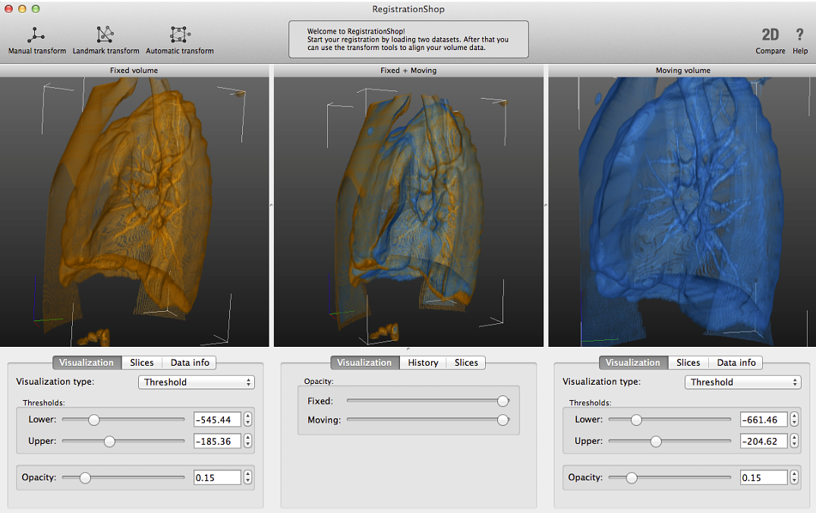Image resolution: width=816 pixels, height=513 pixels.
Task: Open Slices tab in the center panel
Action: (466, 363)
